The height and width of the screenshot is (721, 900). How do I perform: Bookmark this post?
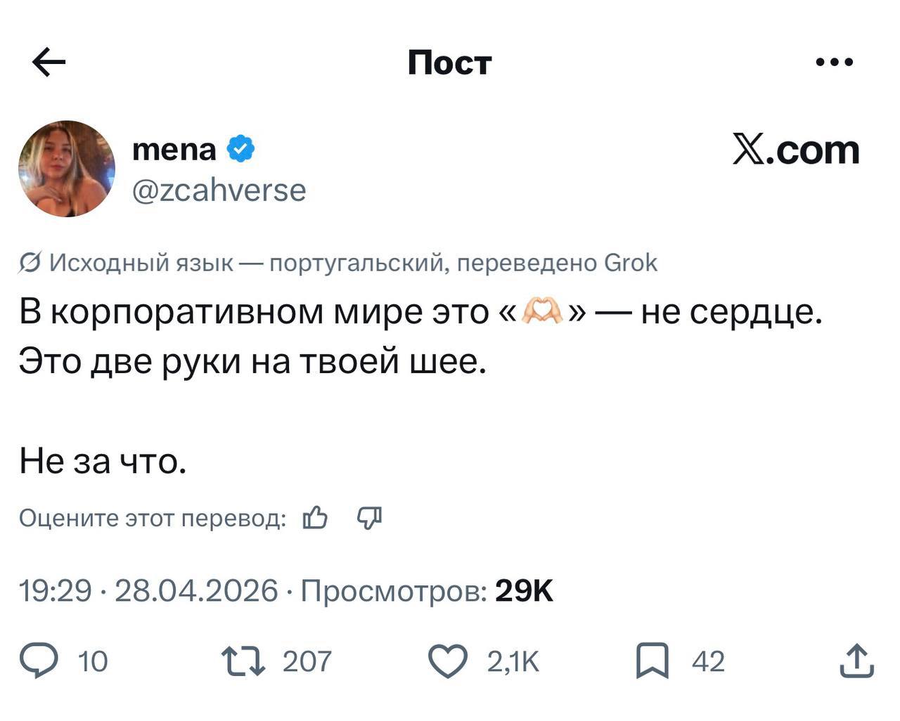(x=652, y=661)
